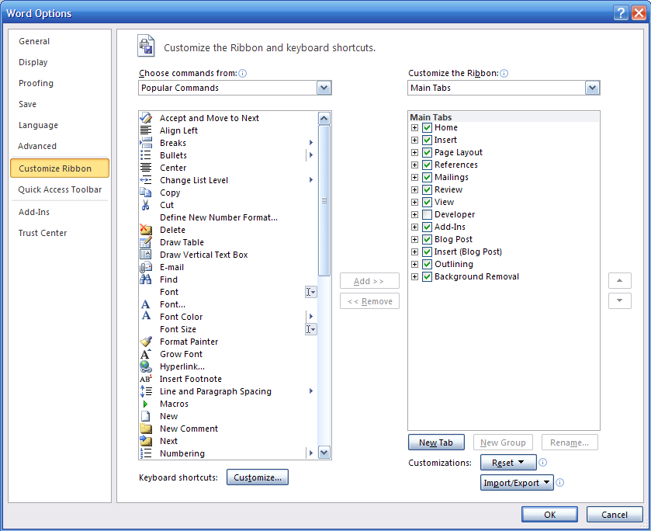Enable the Developer tab checkbox
This screenshot has width=651, height=531.
(x=428, y=214)
